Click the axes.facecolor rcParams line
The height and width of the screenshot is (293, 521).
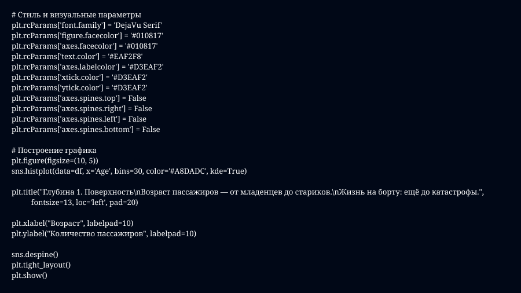(x=85, y=46)
